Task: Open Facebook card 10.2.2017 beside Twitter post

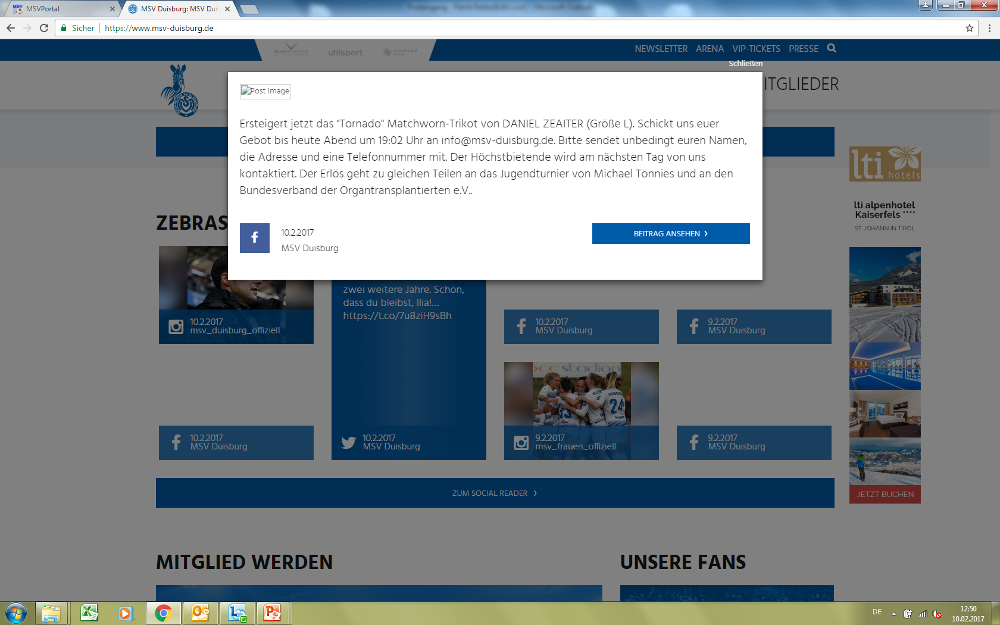Action: pyautogui.click(x=582, y=326)
